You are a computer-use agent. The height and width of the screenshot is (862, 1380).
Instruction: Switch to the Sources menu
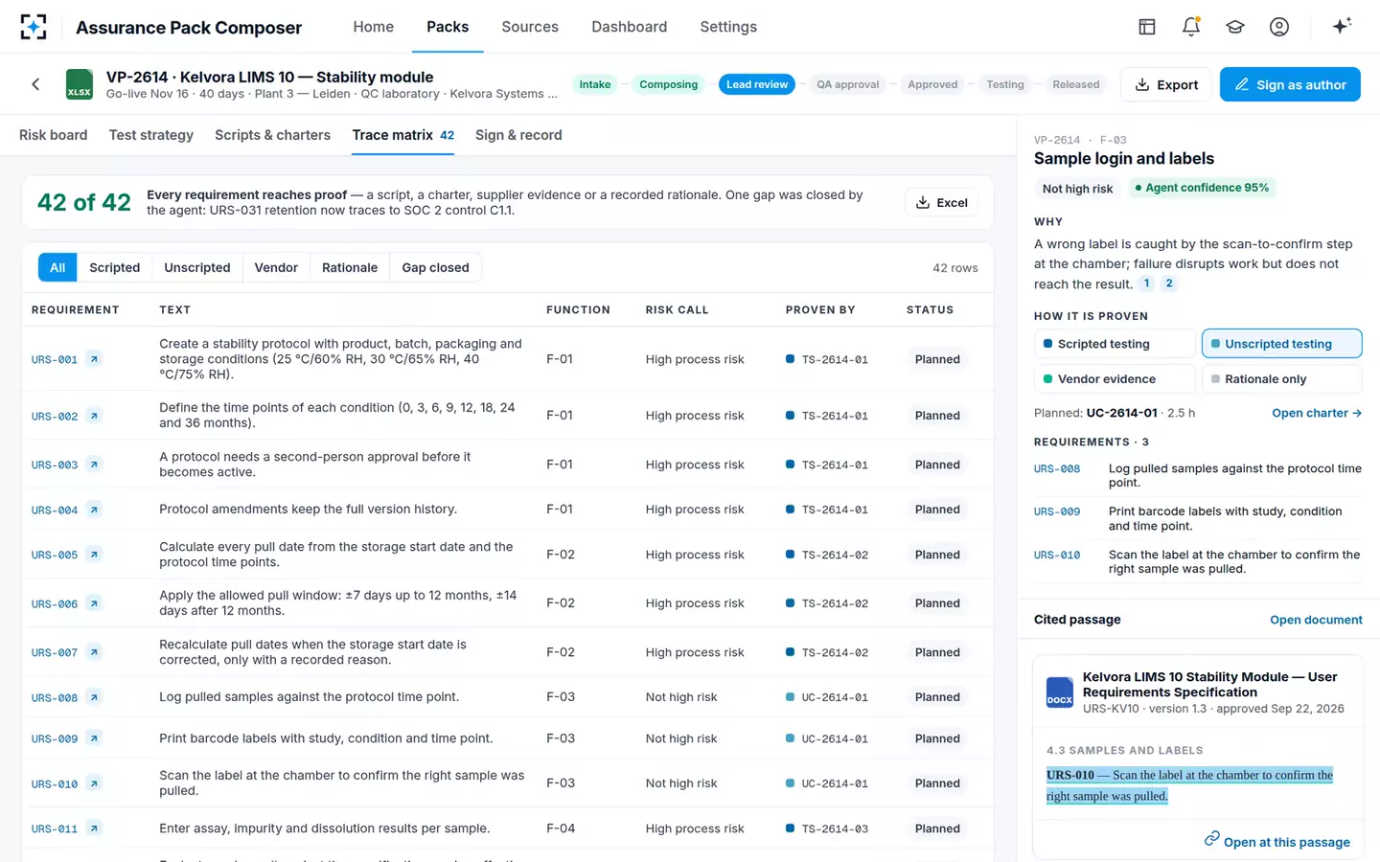coord(530,27)
